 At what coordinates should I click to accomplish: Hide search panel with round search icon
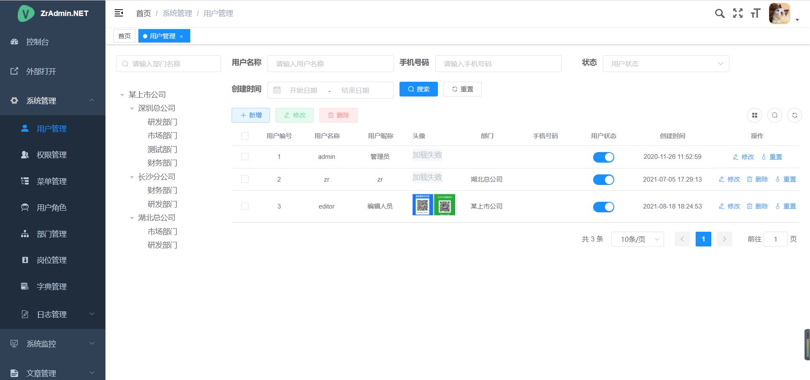pyautogui.click(x=775, y=115)
